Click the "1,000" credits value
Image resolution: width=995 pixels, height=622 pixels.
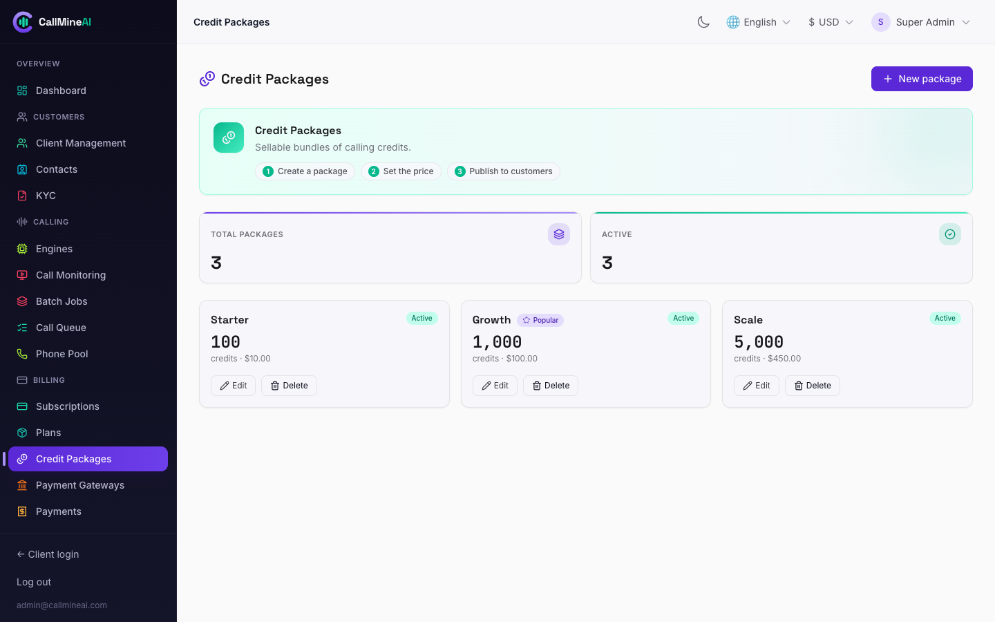497,342
